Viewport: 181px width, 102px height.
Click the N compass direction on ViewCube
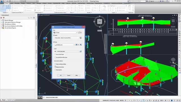pos(100,16)
